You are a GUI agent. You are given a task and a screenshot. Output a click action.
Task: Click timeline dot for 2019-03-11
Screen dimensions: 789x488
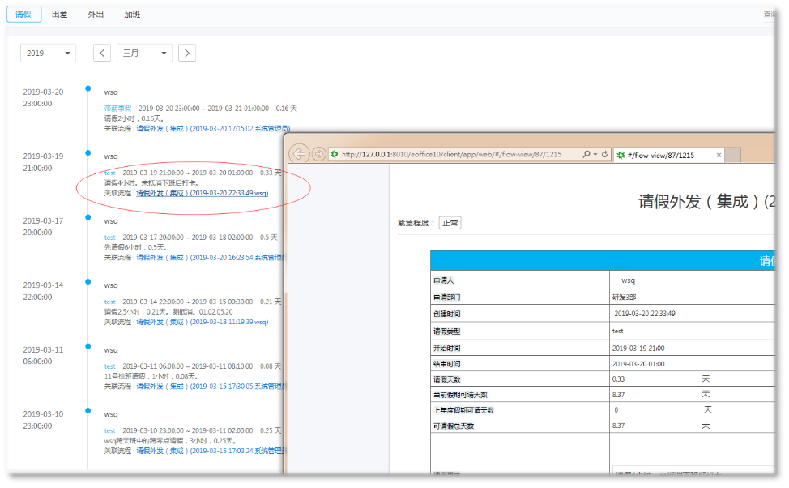pos(88,346)
